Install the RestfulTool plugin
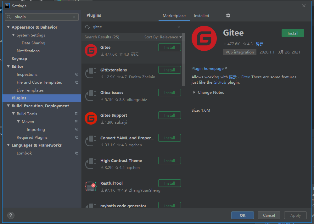Image resolution: width=314 pixels, height=224 pixels. tap(169, 183)
